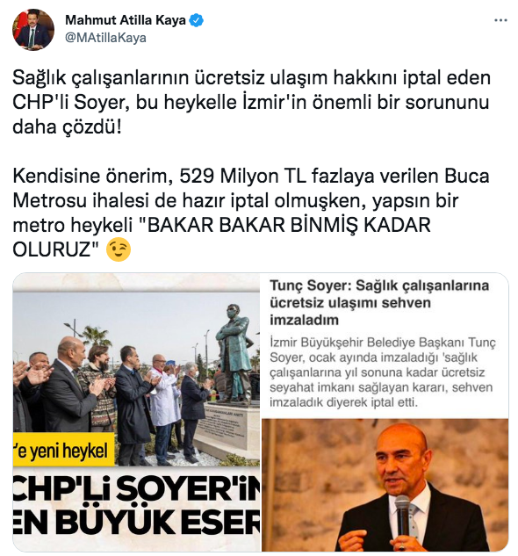Click the paragraph mentioning Buca Metrosu ihalesi
The image size is (518, 556).
click(x=251, y=213)
